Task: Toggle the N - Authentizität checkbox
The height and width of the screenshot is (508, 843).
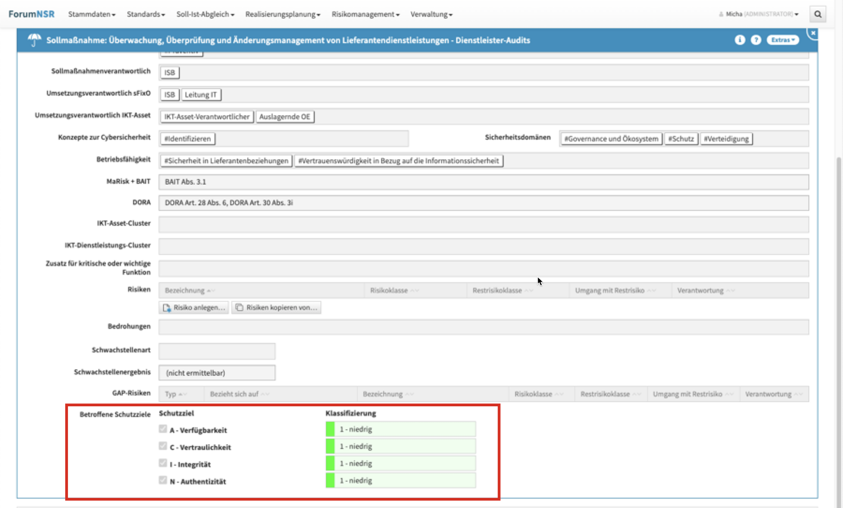Action: tap(163, 480)
